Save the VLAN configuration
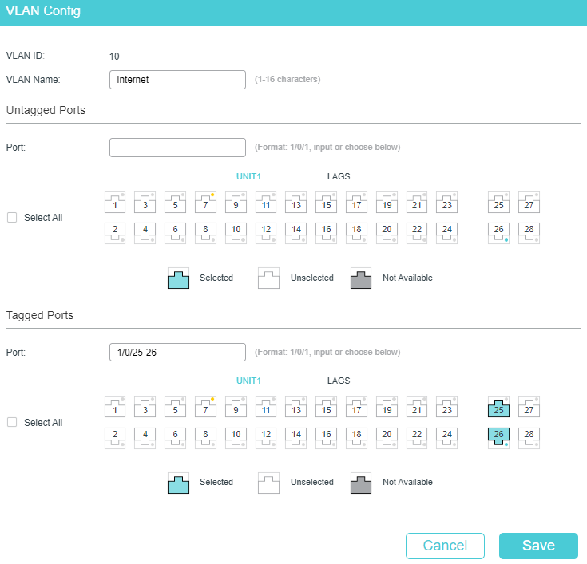This screenshot has height=564, width=587. (538, 546)
